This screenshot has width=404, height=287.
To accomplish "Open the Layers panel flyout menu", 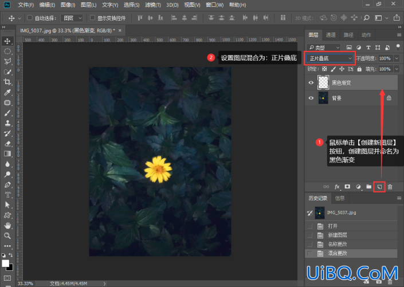I will click(x=399, y=35).
